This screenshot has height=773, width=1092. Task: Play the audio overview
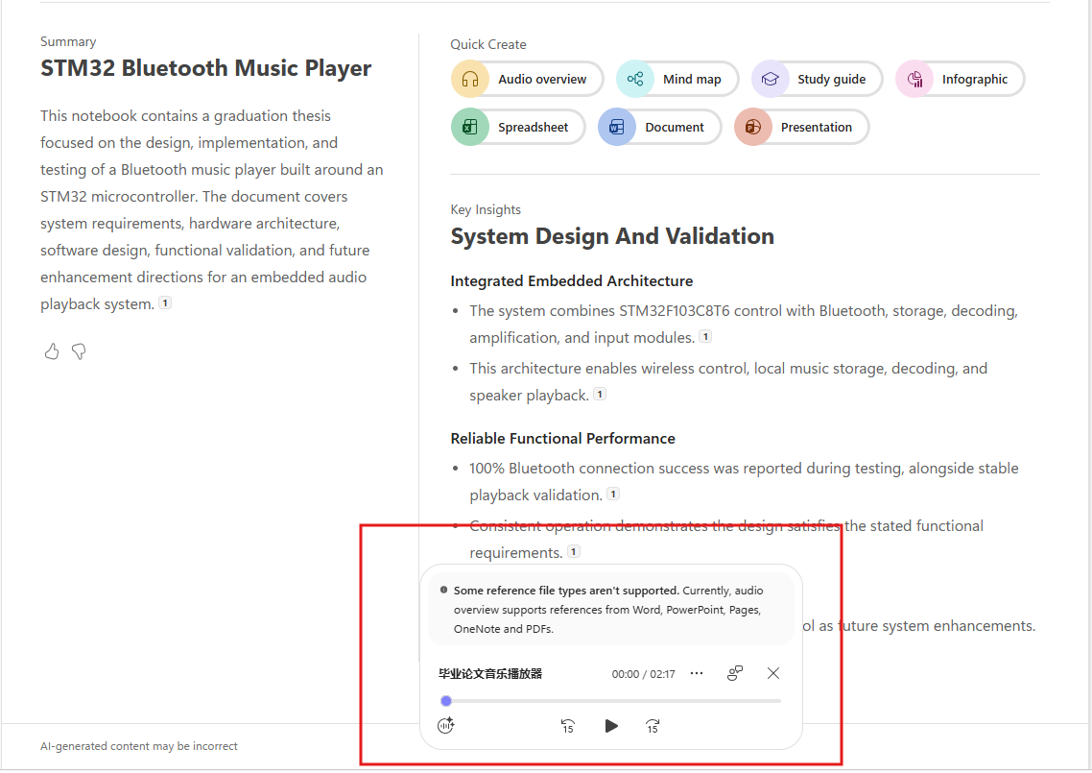point(610,726)
